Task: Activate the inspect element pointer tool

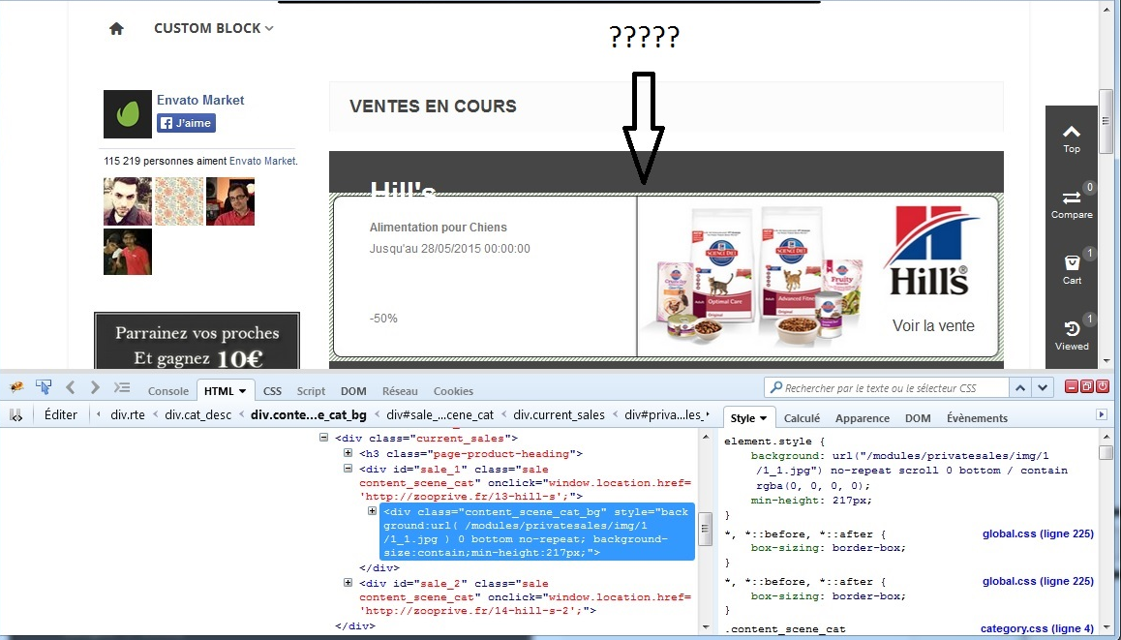Action: 44,387
